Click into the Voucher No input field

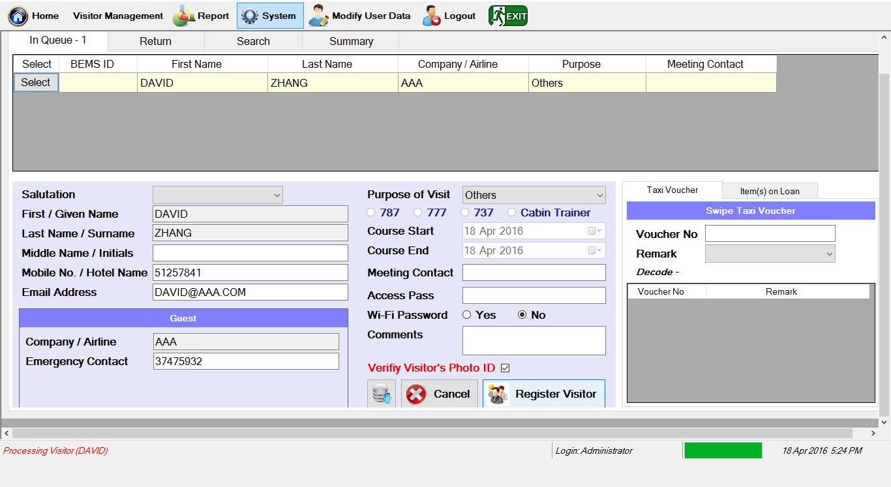click(x=770, y=233)
